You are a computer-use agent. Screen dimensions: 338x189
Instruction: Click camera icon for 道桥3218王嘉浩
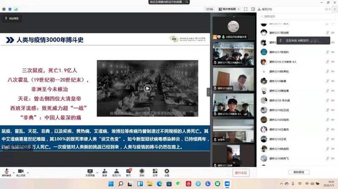coord(333,130)
